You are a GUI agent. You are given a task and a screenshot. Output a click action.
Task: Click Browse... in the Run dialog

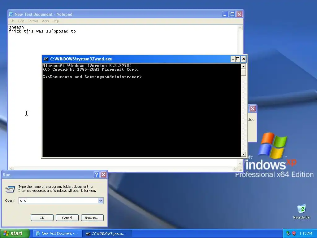coord(92,218)
